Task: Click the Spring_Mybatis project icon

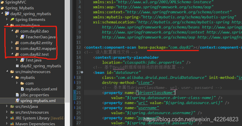Action: (x=2, y=8)
